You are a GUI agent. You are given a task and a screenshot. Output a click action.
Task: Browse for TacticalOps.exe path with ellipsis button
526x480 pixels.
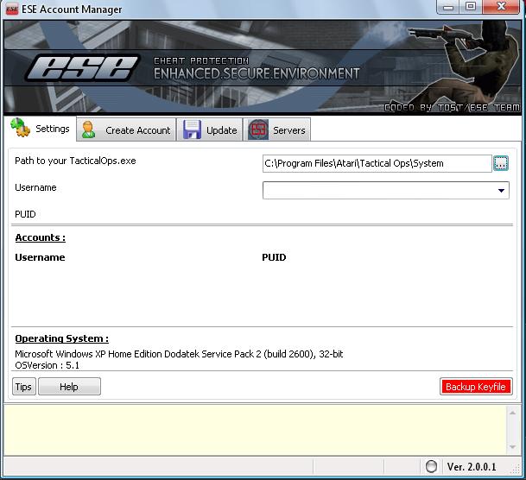501,163
